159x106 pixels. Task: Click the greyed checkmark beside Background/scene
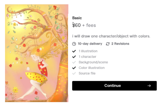click(x=74, y=62)
